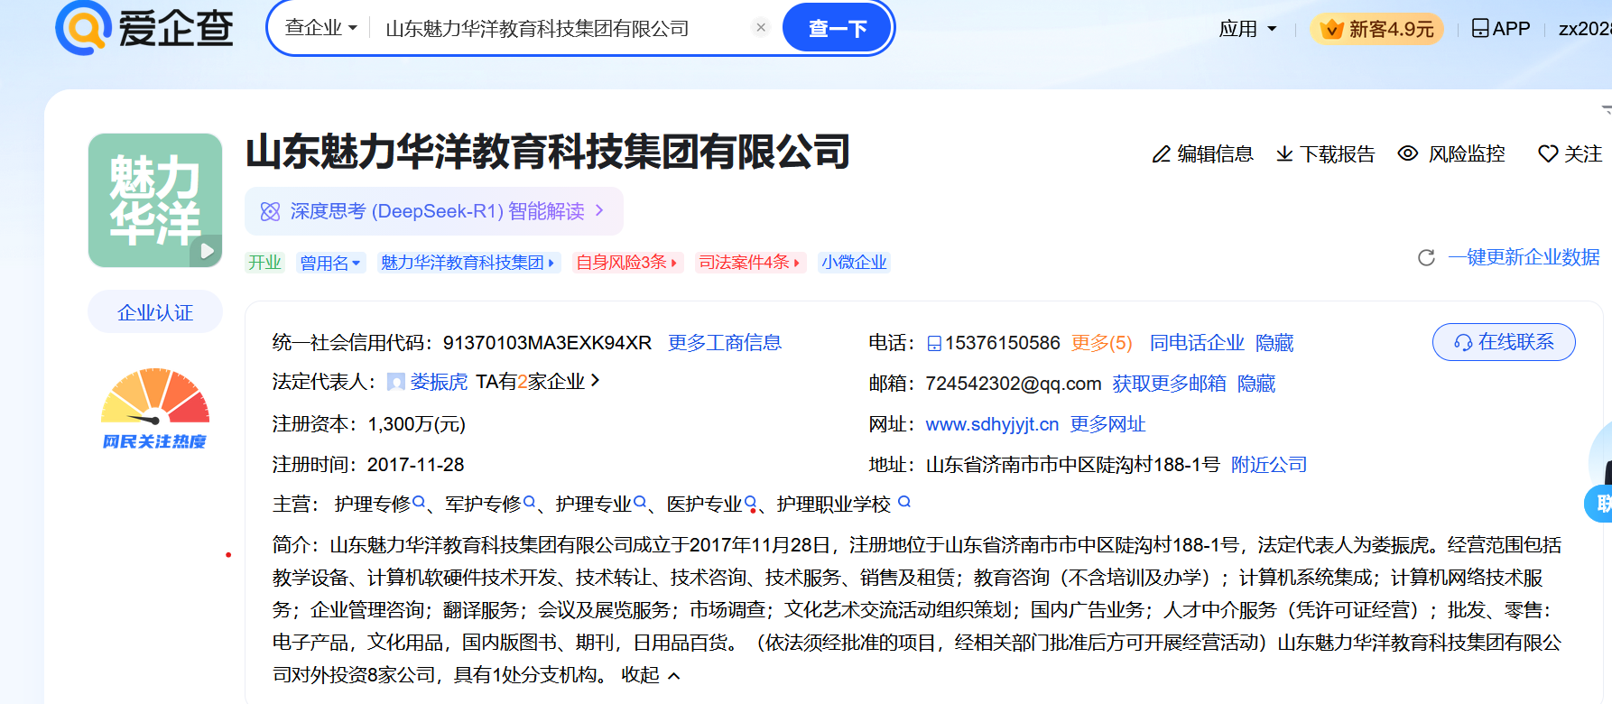Image resolution: width=1612 pixels, height=704 pixels.
Task: Click the 开业 status tag
Action: (265, 263)
